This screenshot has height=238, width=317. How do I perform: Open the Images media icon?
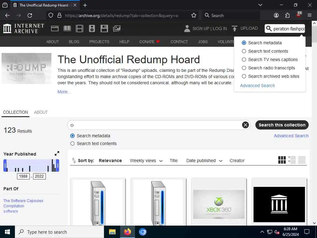click(117, 29)
